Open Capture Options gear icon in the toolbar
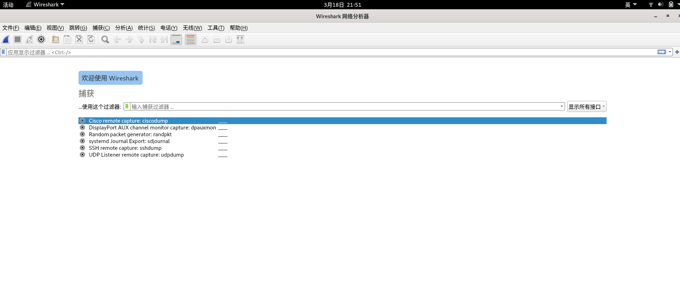The width and height of the screenshot is (680, 304). 41,39
